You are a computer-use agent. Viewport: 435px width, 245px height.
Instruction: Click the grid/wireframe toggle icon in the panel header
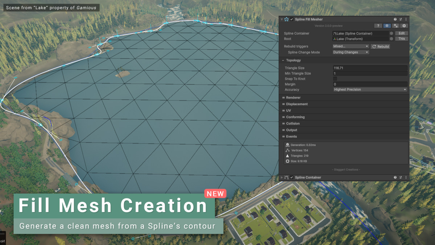coord(386,25)
